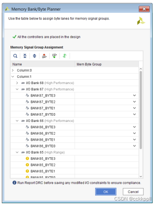The image size is (157, 205).
Task: Collapse the Column:1 tree node
Action: (13, 77)
